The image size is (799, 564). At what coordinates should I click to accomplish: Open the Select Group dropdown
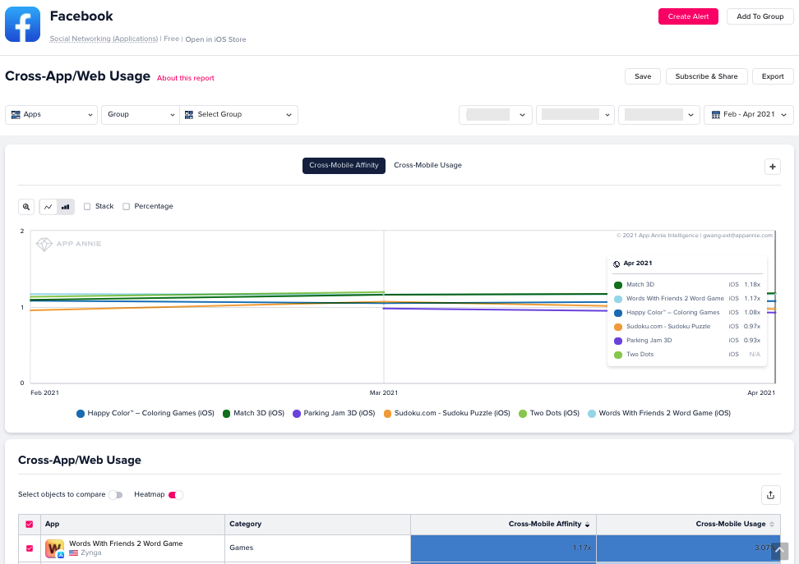tap(238, 115)
